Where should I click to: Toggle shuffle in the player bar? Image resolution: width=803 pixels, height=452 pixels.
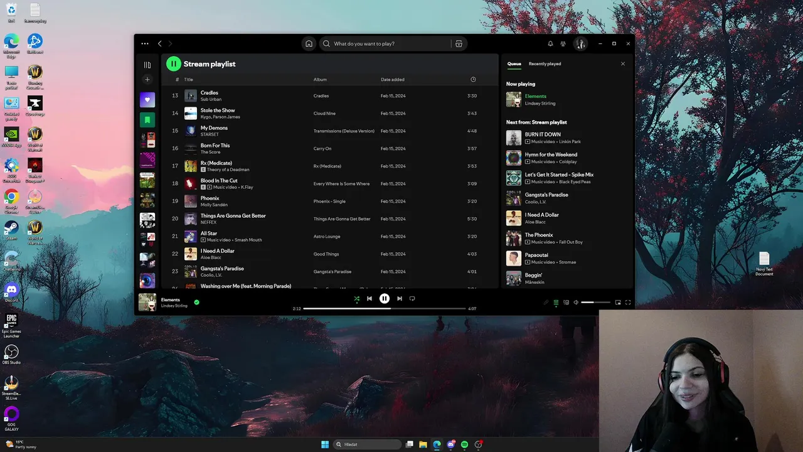point(357,299)
